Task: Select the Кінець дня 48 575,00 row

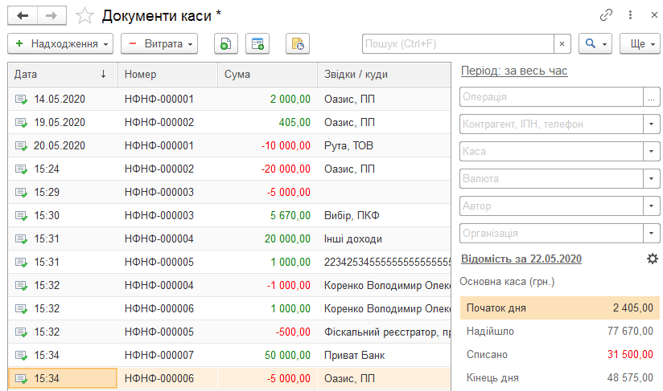Action: pyautogui.click(x=560, y=378)
